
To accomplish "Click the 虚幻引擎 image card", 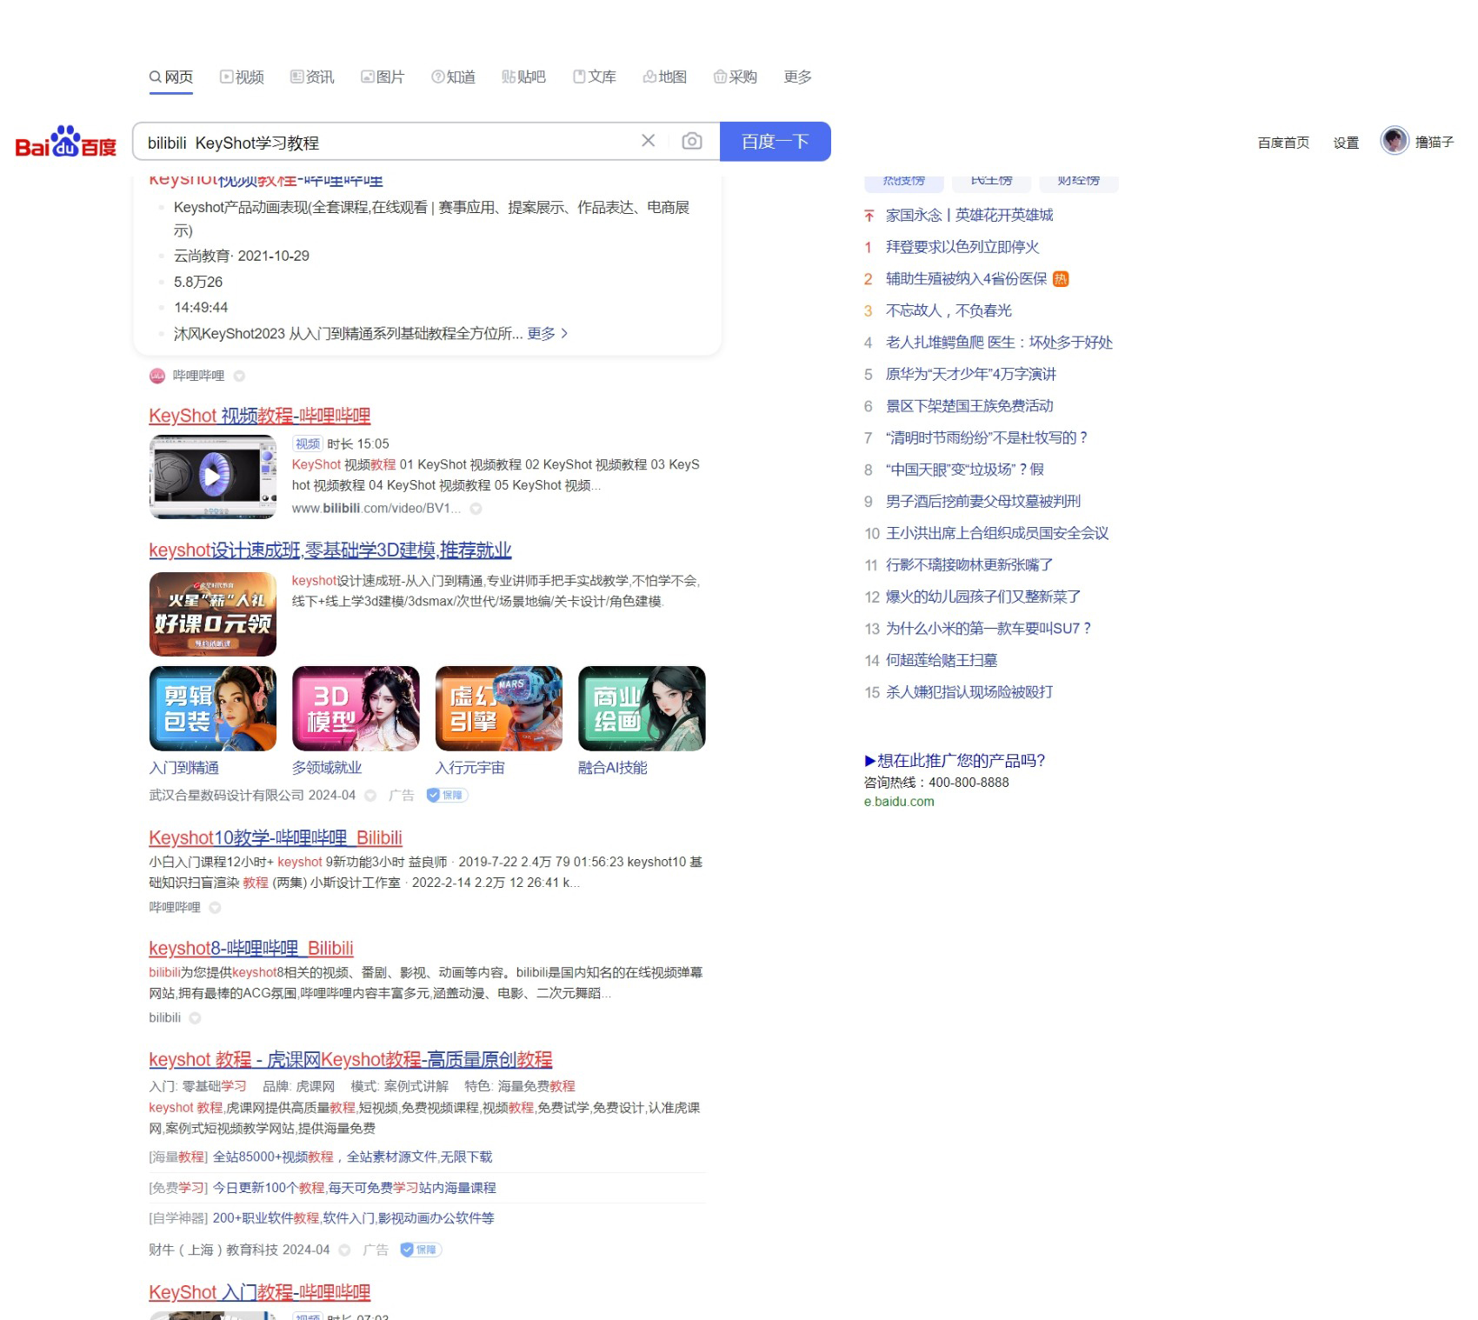I will point(498,709).
